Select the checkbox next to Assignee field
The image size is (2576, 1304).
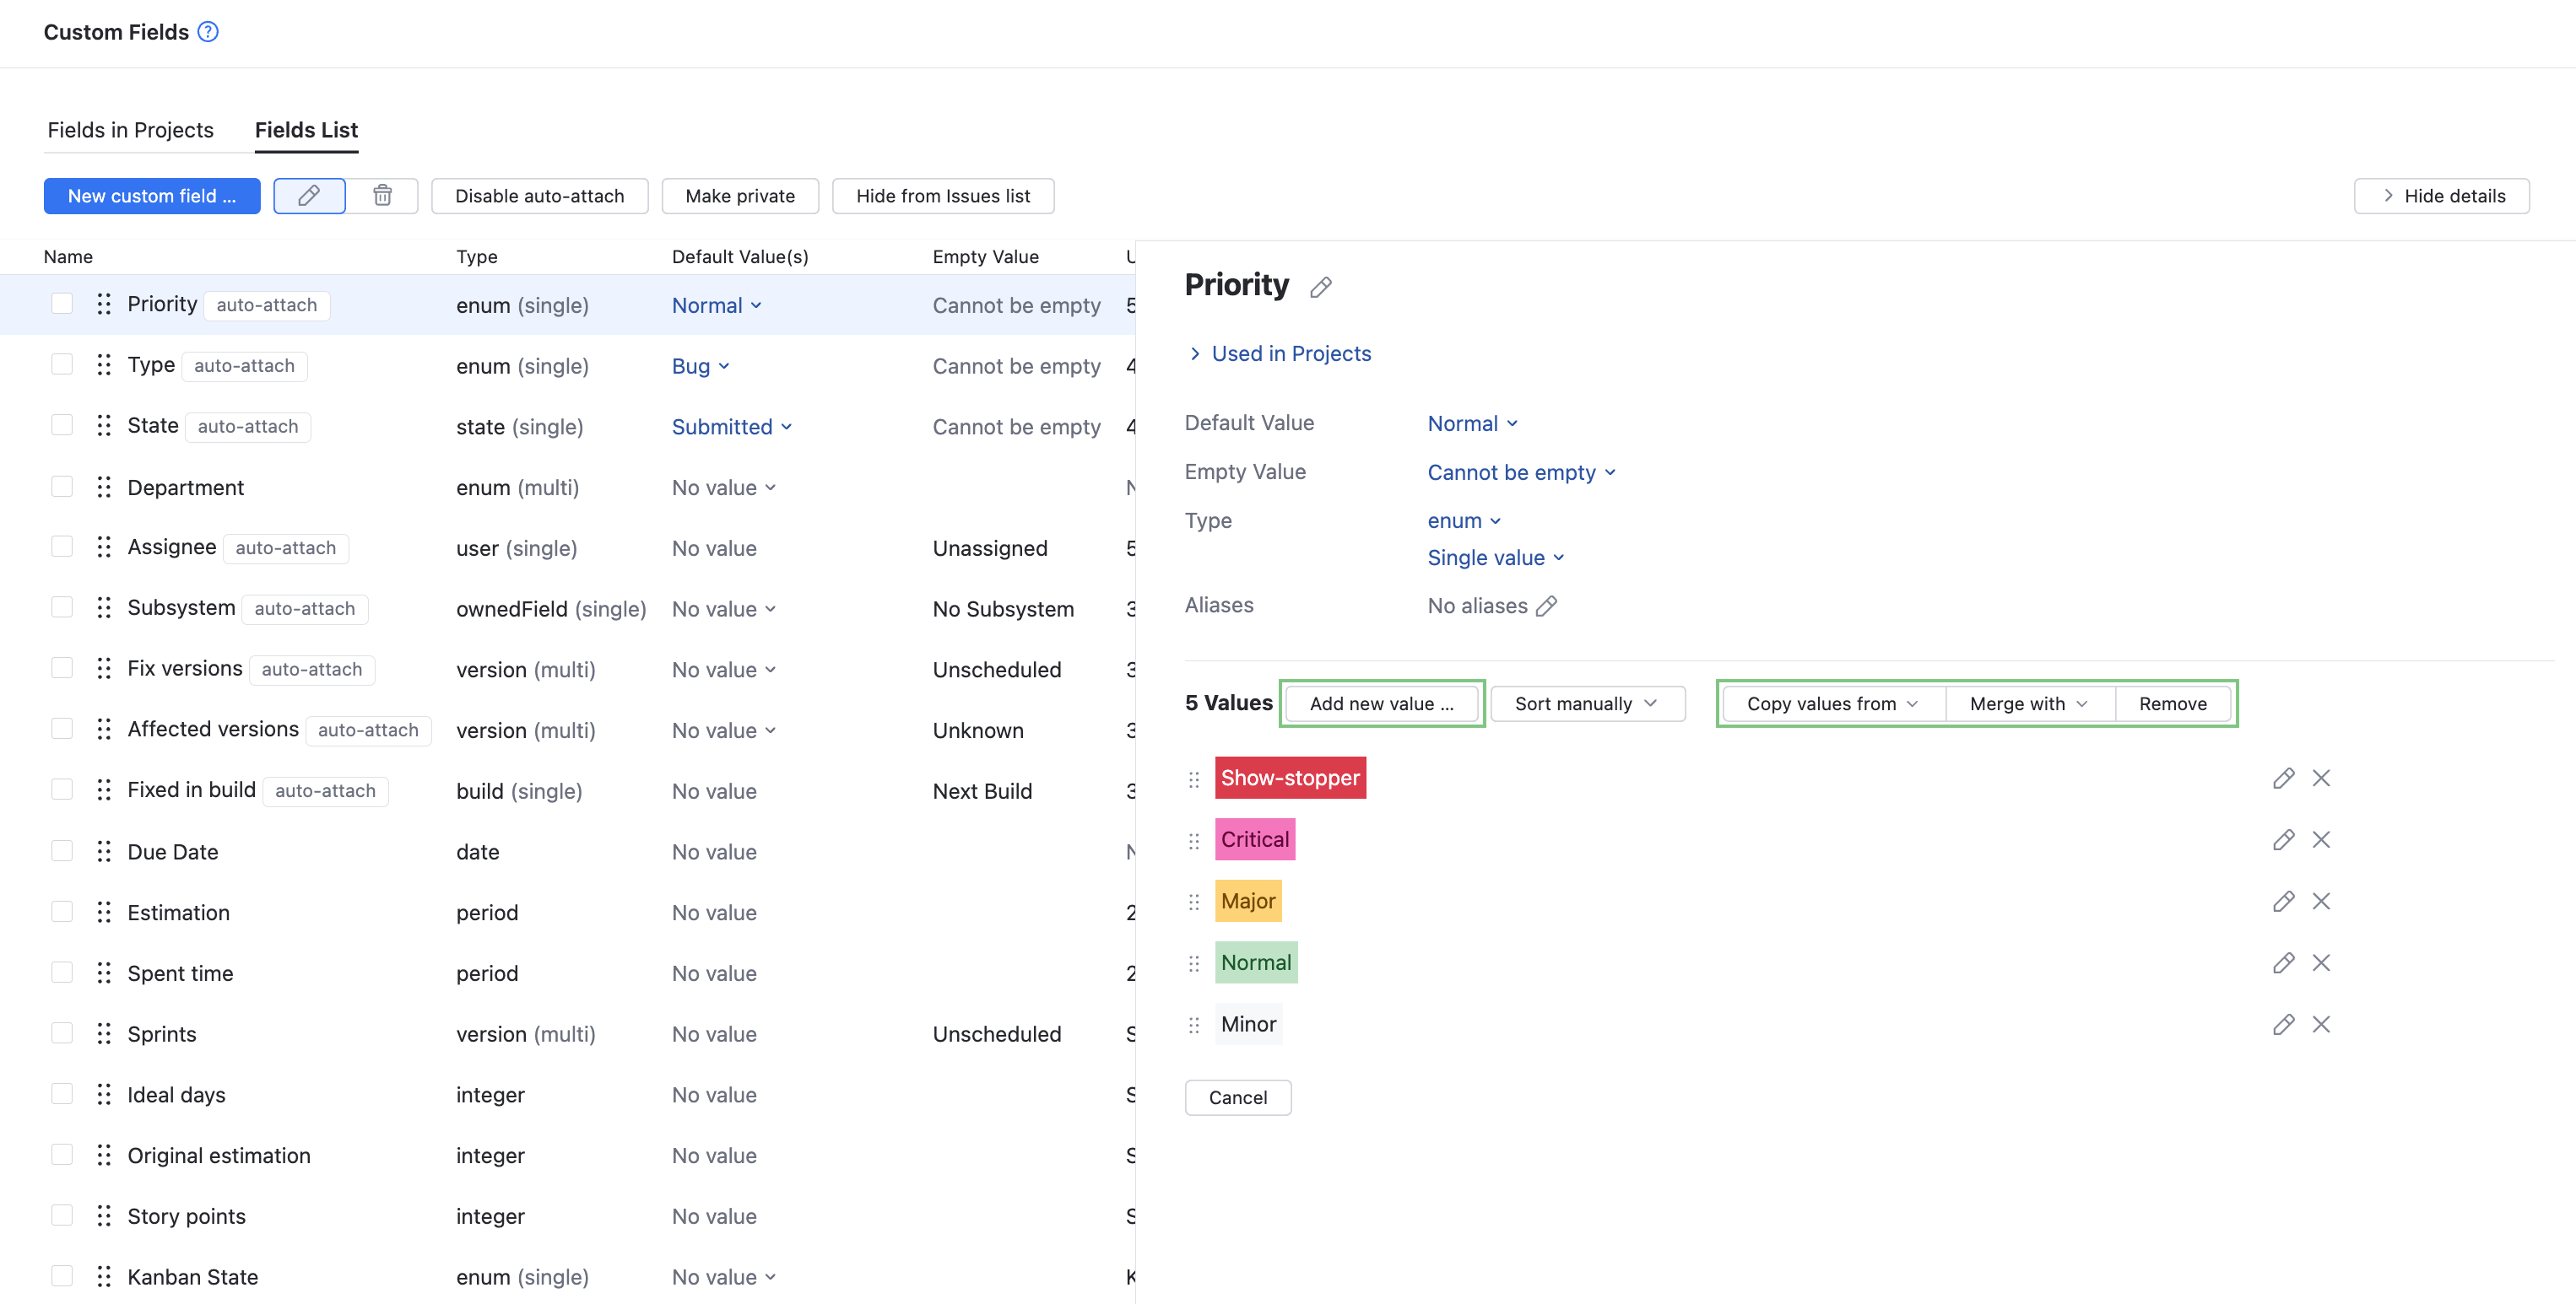pos(62,547)
